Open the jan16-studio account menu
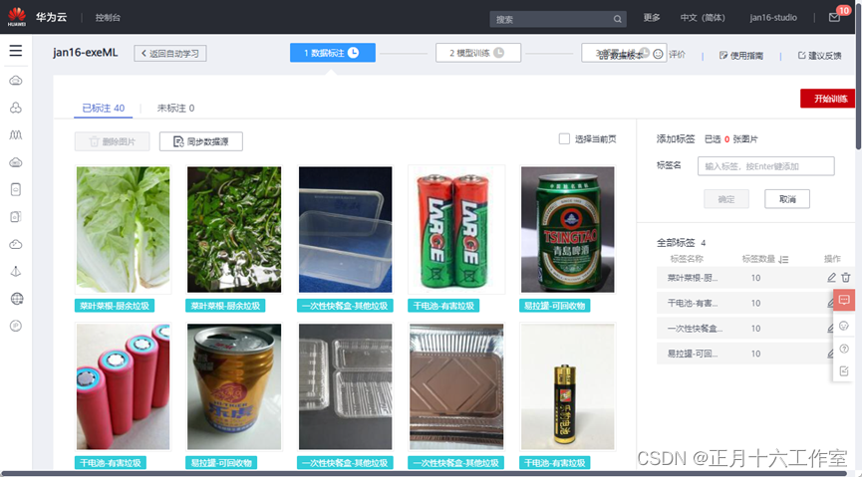862x477 pixels. (x=773, y=18)
